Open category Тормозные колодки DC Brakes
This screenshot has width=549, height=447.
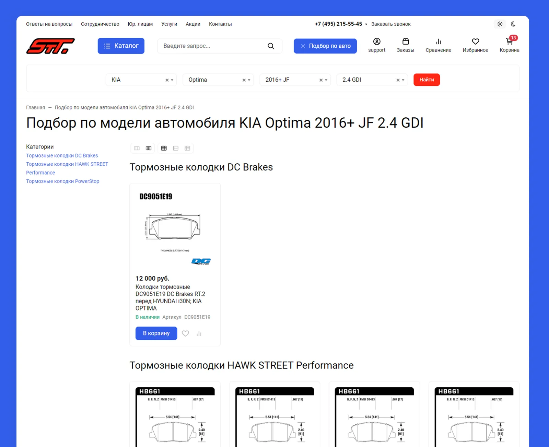[62, 155]
